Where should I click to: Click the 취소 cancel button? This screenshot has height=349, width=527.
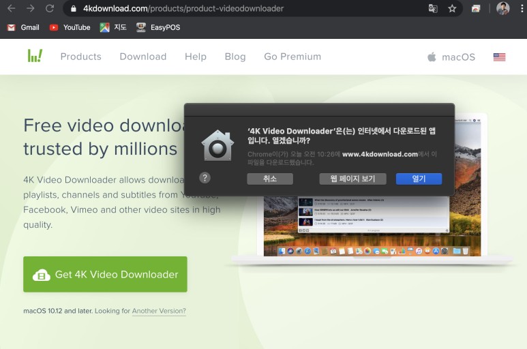[x=270, y=179]
